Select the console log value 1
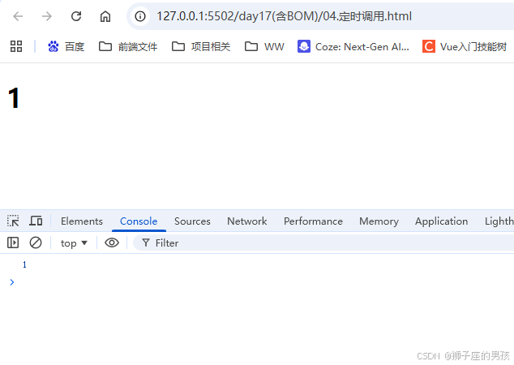 (x=24, y=264)
